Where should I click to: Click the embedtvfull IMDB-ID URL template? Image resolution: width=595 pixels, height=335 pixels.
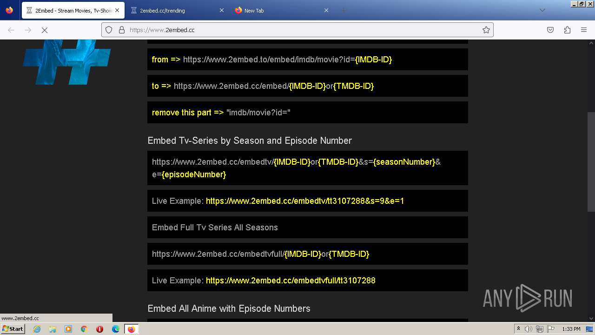tap(308, 254)
